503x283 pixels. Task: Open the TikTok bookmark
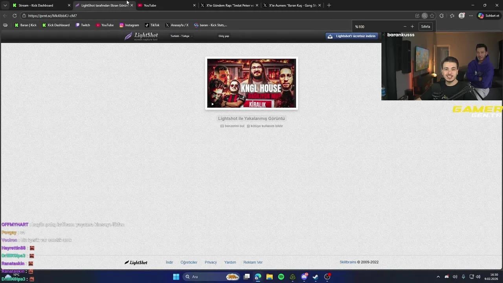pos(152,25)
